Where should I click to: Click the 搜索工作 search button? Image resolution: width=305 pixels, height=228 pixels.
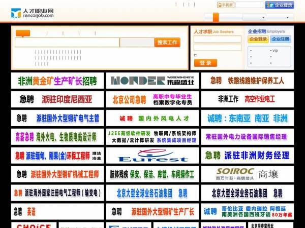point(167,42)
